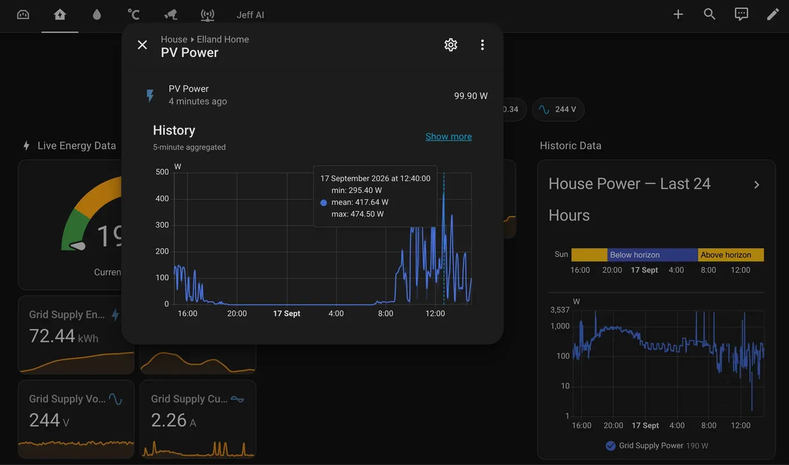Click the 244 V voltage chip
This screenshot has width=789, height=465.
pyautogui.click(x=558, y=109)
